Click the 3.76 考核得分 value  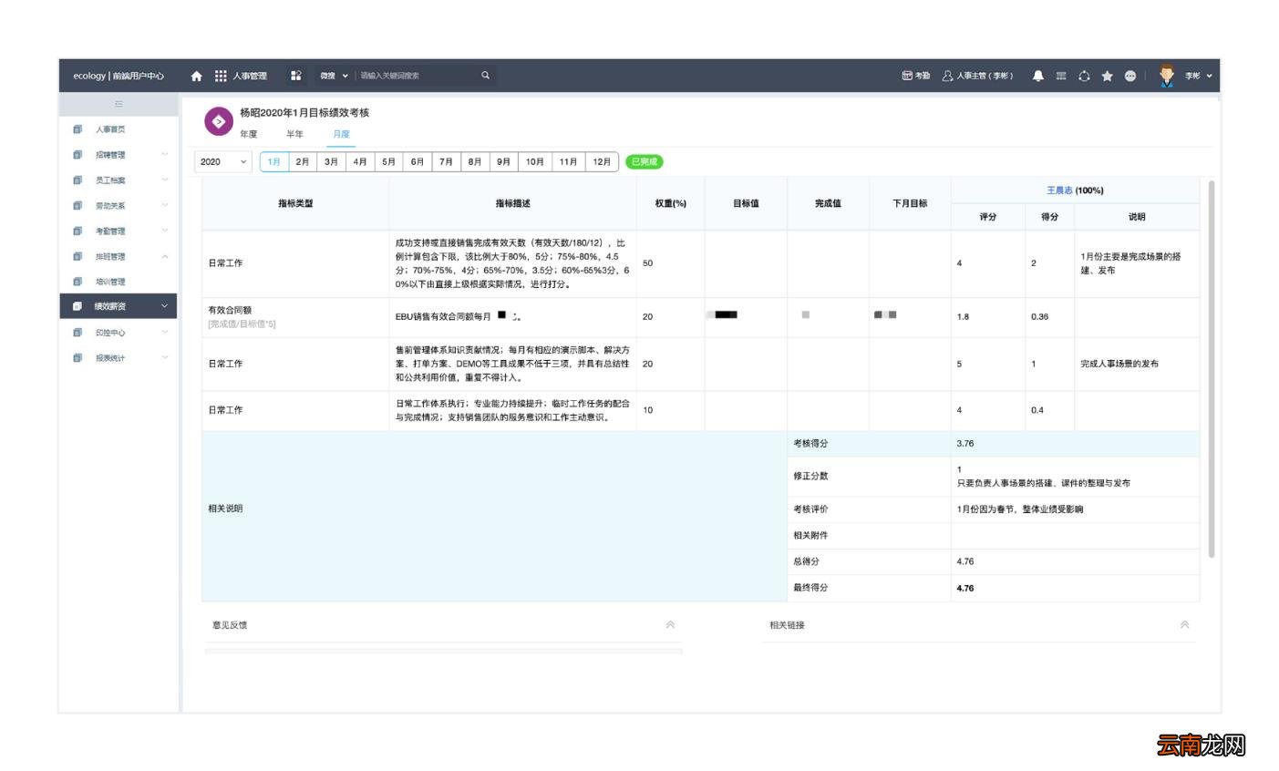[965, 444]
